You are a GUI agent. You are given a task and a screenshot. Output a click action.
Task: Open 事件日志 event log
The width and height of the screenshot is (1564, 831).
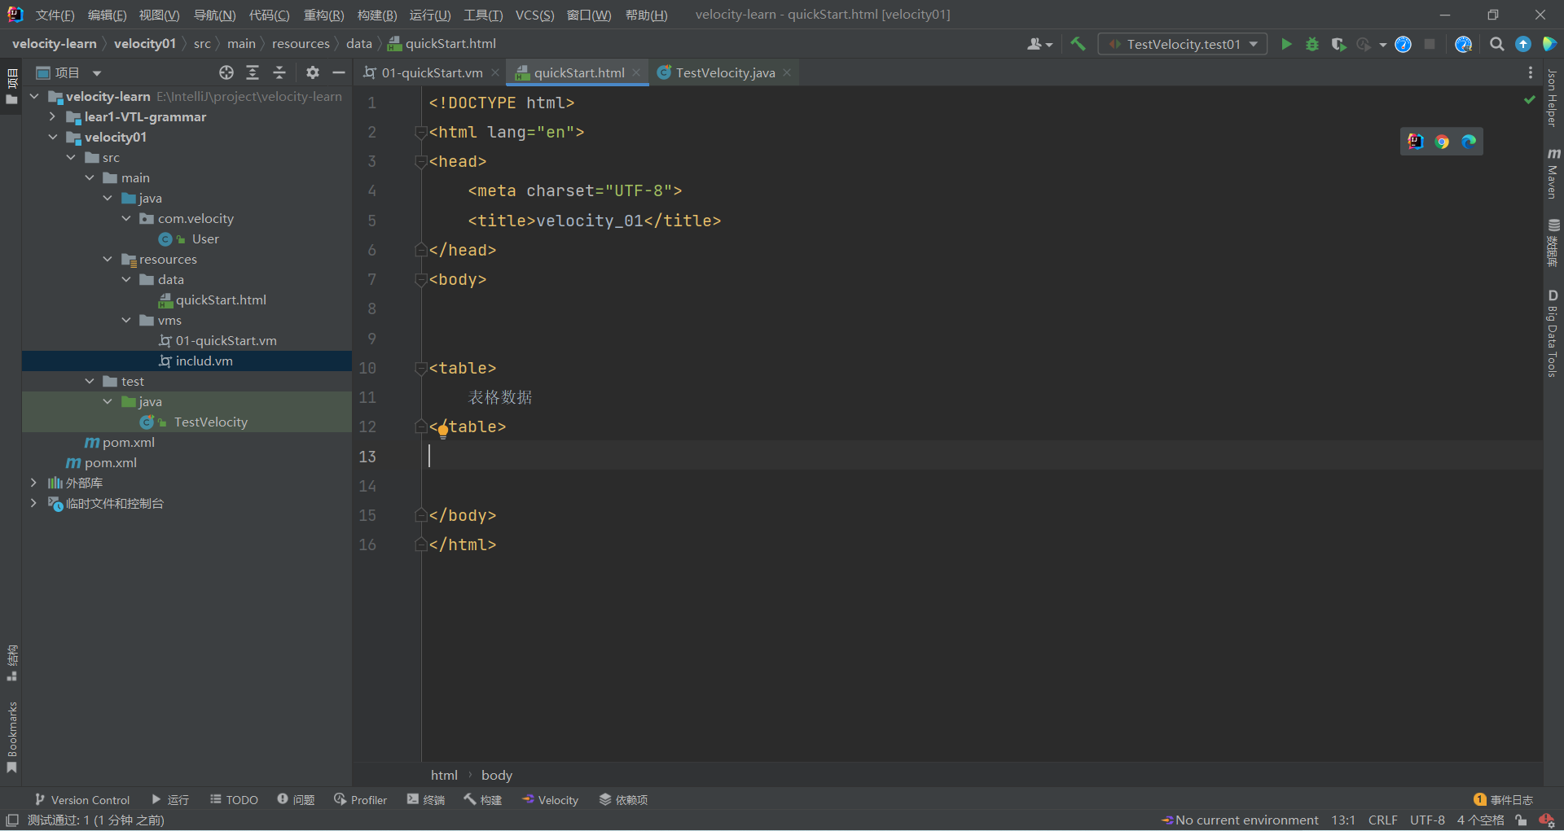pos(1503,800)
